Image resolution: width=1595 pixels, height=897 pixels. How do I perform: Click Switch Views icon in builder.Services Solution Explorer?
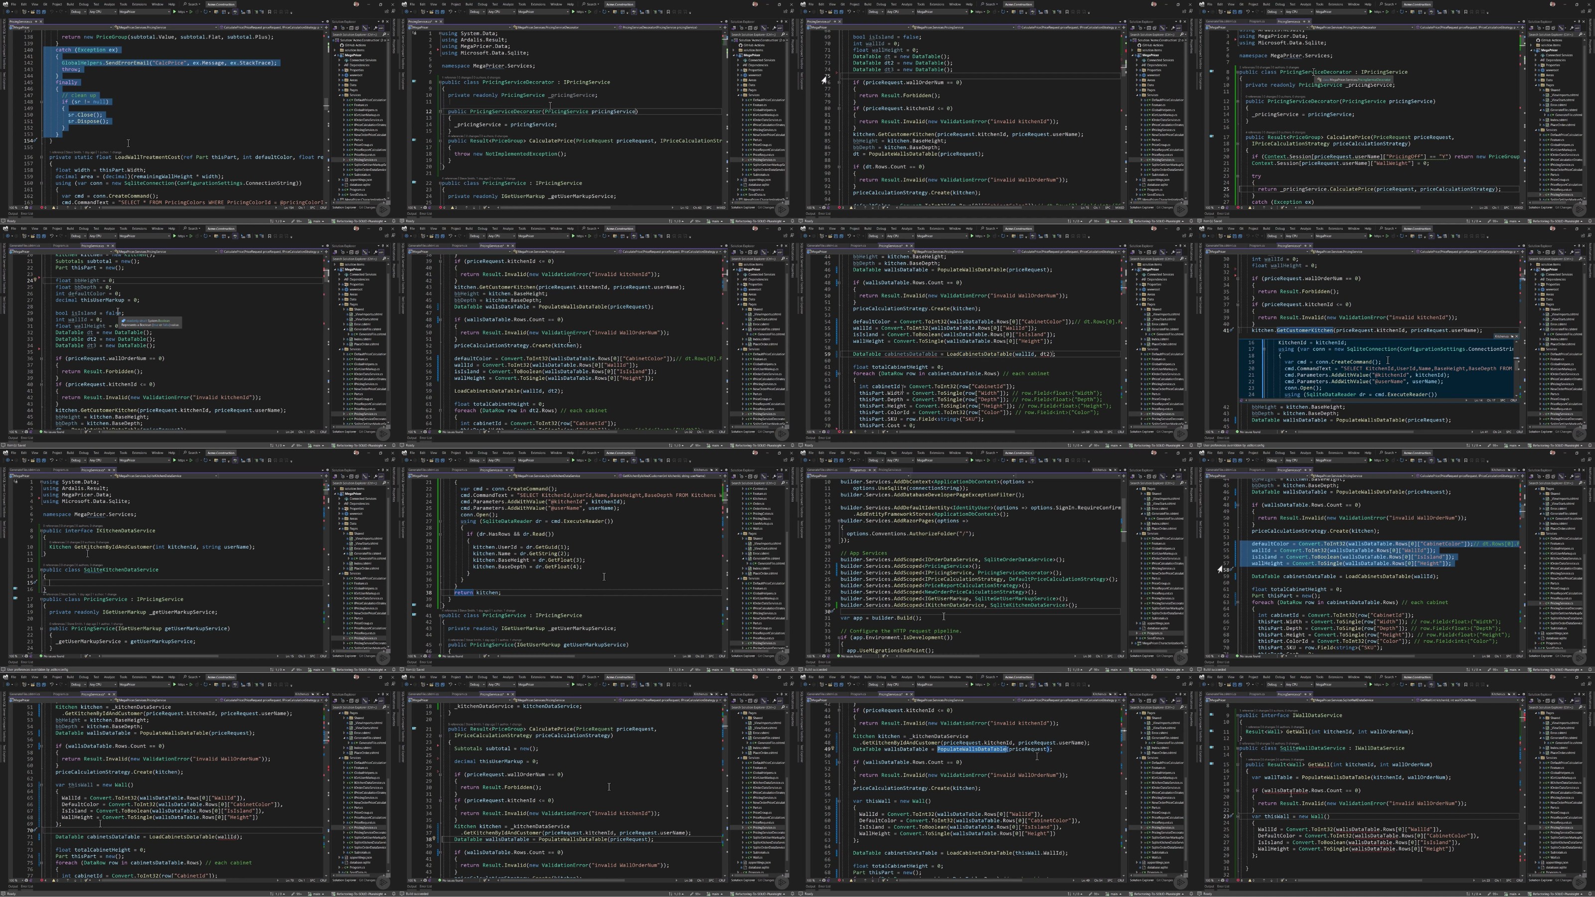(x=1132, y=476)
